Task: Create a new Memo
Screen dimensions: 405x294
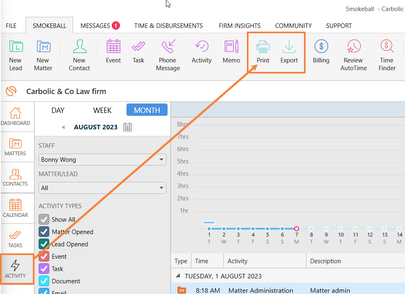Action: 231,52
